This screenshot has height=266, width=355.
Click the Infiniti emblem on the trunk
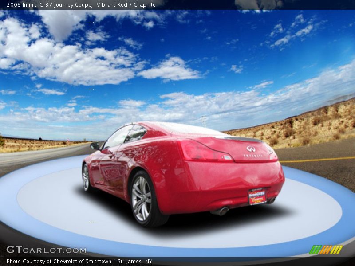pos(251,149)
